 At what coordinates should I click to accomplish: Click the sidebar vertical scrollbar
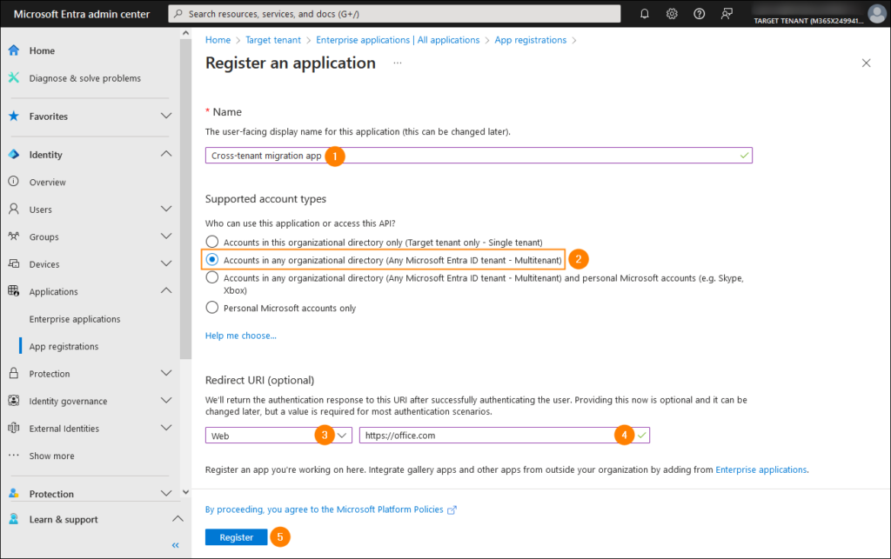coord(185,198)
